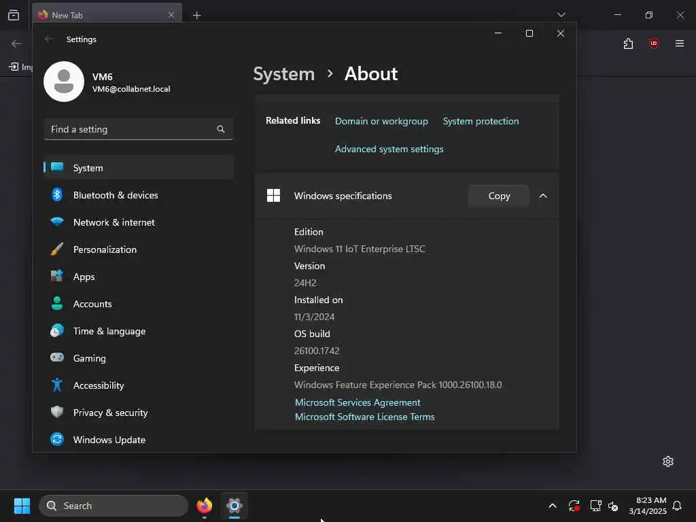The width and height of the screenshot is (696, 522).
Task: Select the New Tab browser tab
Action: tap(107, 15)
